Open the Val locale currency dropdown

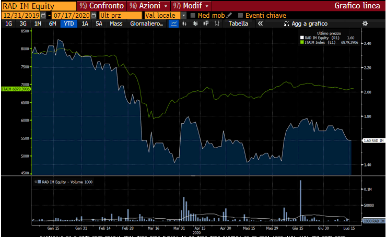click(183, 16)
